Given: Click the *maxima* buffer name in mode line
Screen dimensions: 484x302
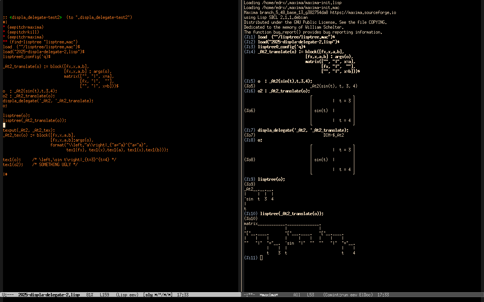Looking at the screenshot, I should point(268,295).
